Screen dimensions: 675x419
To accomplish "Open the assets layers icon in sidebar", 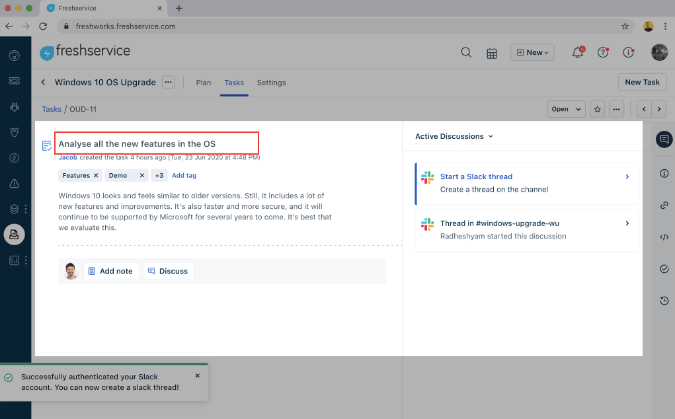I will (14, 209).
